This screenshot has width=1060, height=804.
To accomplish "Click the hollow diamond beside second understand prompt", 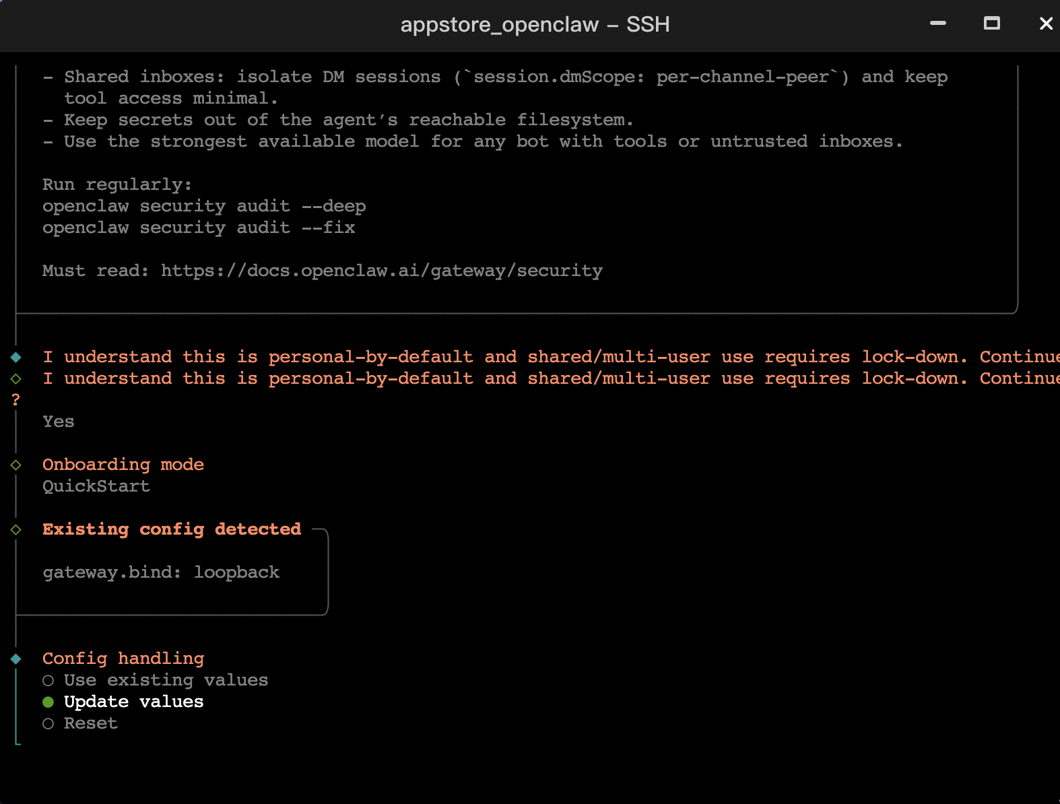I will (x=16, y=378).
